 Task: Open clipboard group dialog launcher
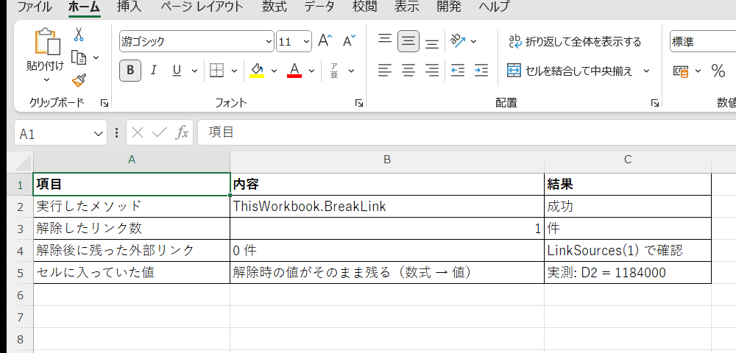pyautogui.click(x=105, y=103)
